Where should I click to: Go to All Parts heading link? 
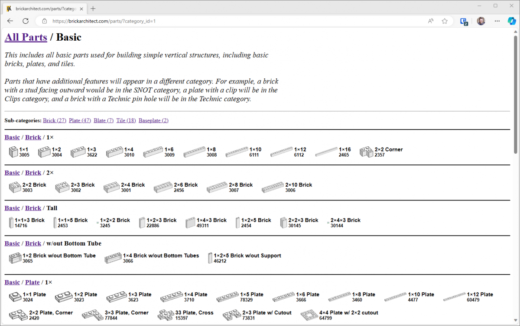pos(26,37)
